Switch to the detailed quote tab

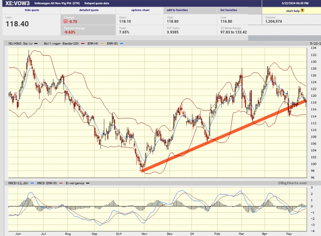88,10
